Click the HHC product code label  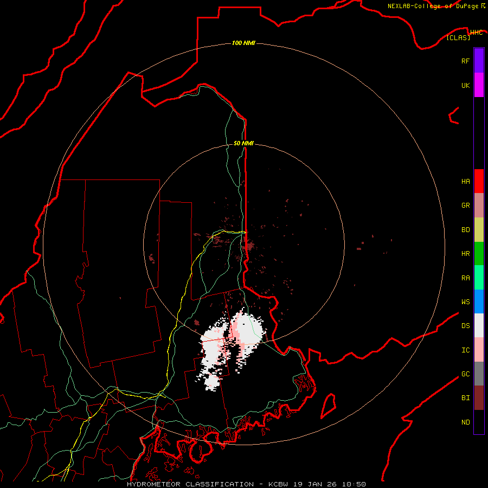476,33
